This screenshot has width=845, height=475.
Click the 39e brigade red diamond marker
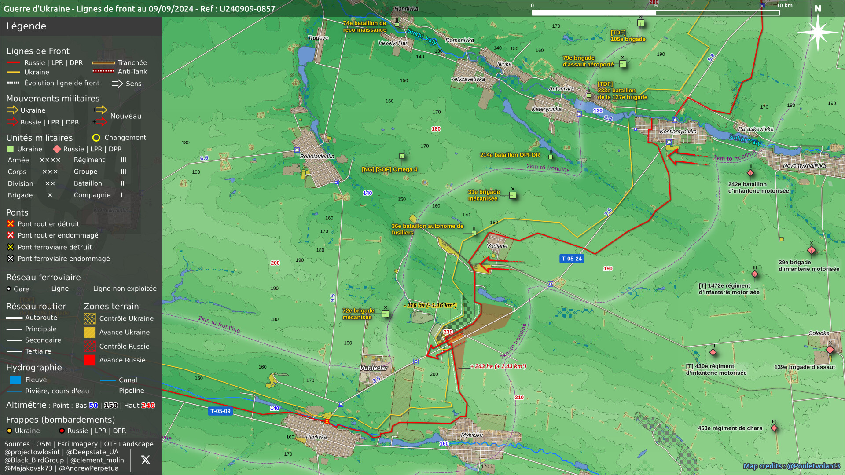pos(812,250)
